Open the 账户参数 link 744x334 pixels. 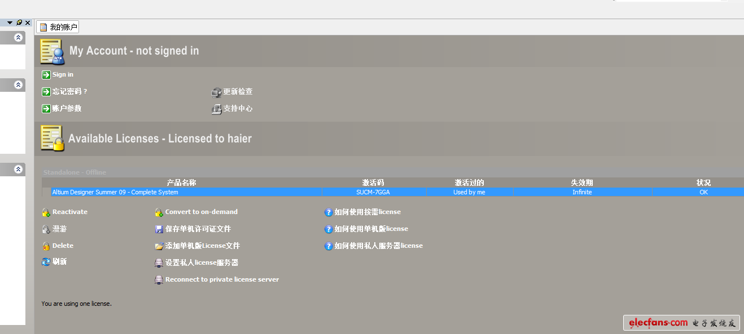[x=67, y=109]
